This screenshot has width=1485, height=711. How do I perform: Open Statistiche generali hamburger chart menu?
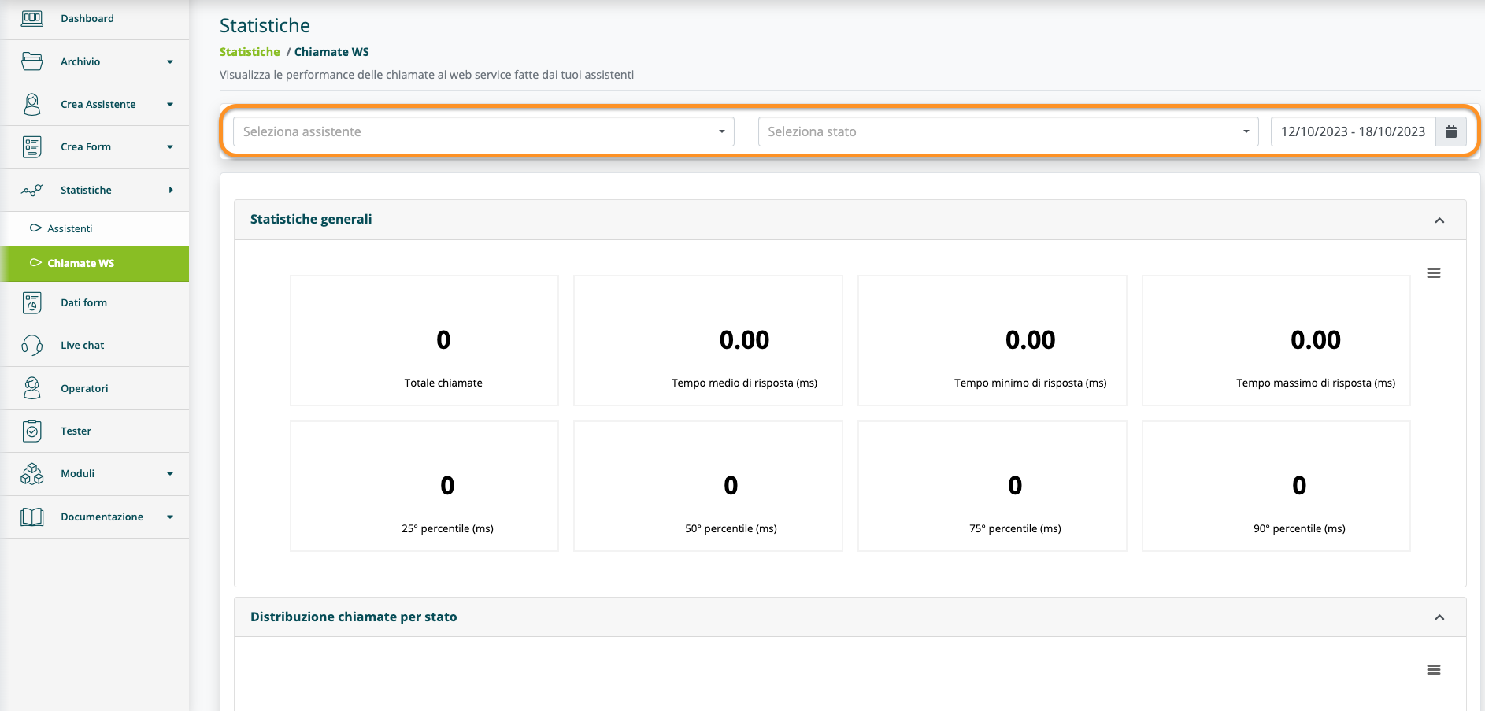(x=1434, y=273)
